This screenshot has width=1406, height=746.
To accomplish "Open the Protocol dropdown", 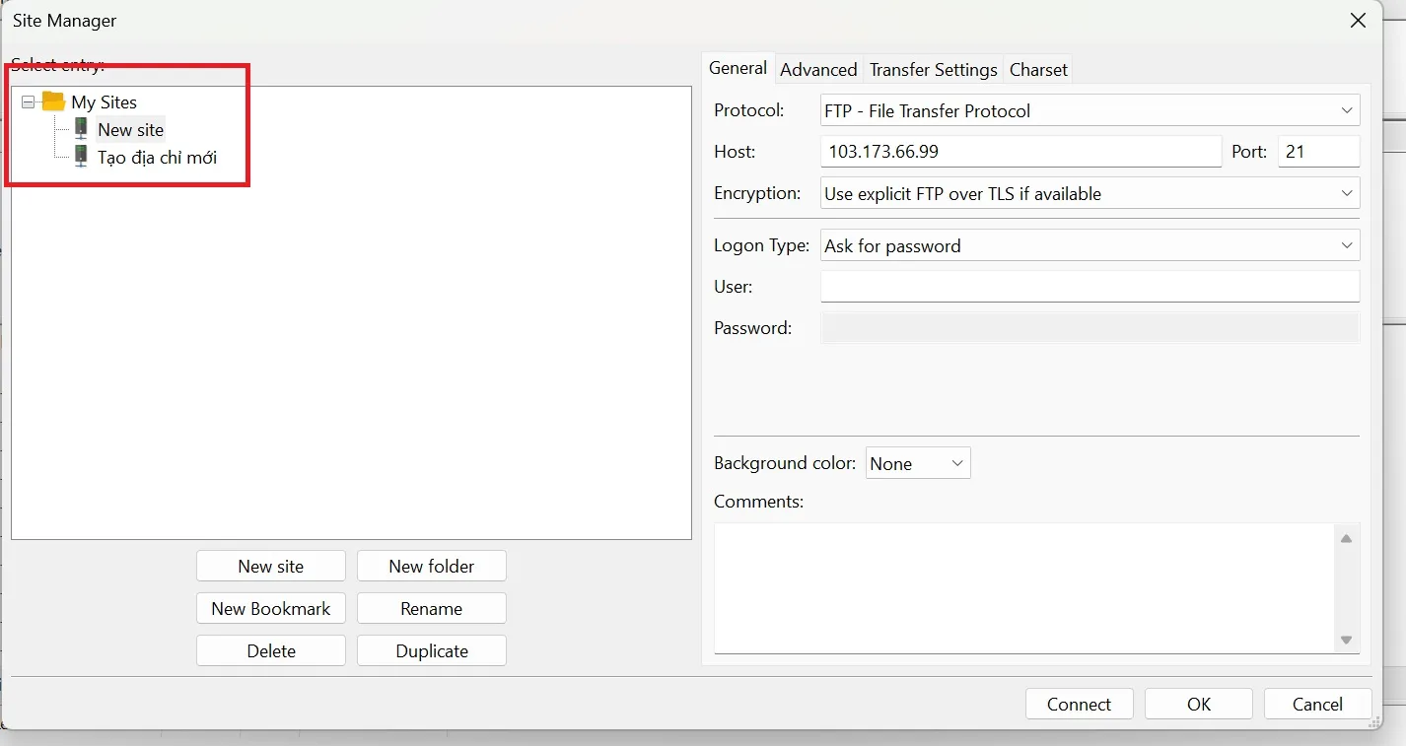I will 1090,110.
